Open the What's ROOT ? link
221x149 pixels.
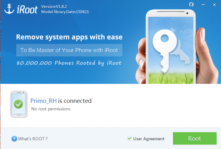(33, 139)
